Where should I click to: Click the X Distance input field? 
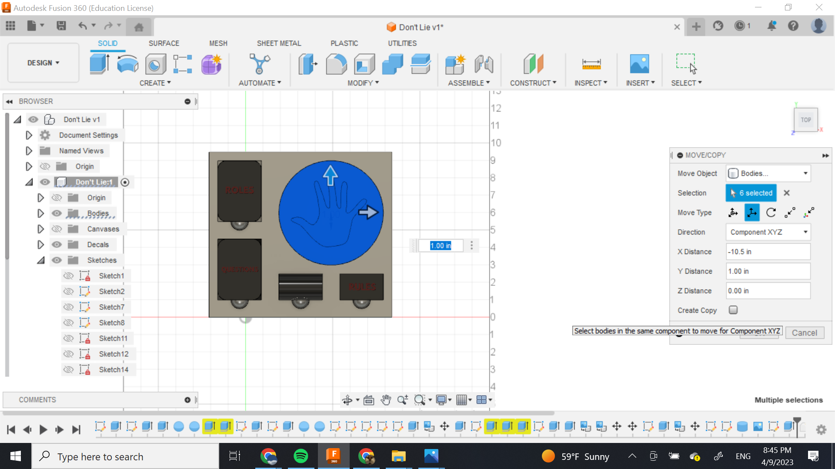tap(768, 251)
